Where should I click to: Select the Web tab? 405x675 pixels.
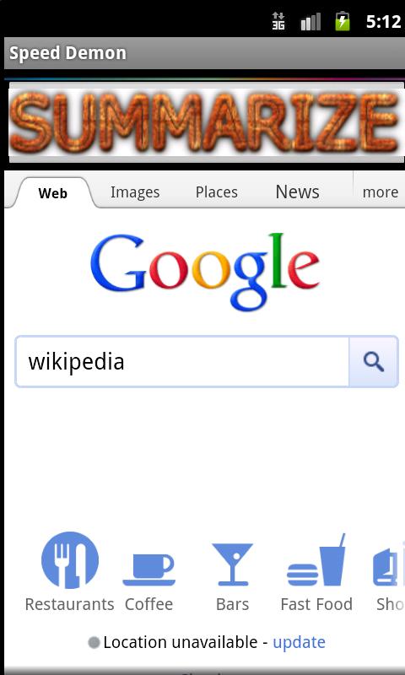(x=53, y=193)
